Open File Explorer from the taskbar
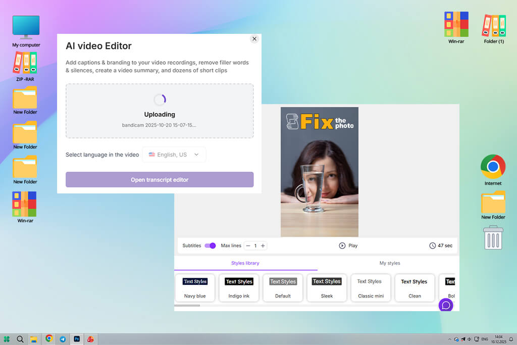Screen dimensions: 517x345 point(34,339)
